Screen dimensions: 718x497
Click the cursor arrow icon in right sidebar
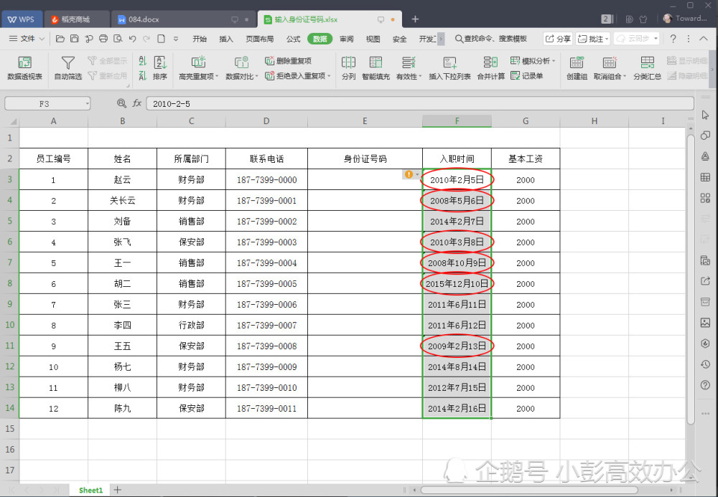click(x=705, y=115)
